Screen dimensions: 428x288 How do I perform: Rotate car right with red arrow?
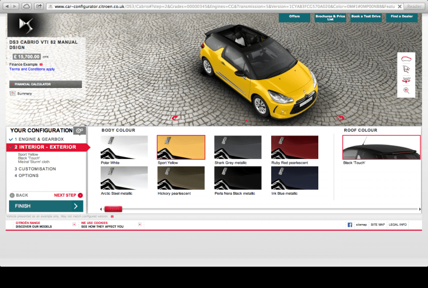coord(340,118)
